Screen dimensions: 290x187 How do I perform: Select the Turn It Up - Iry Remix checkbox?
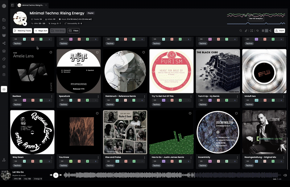tap(236, 52)
